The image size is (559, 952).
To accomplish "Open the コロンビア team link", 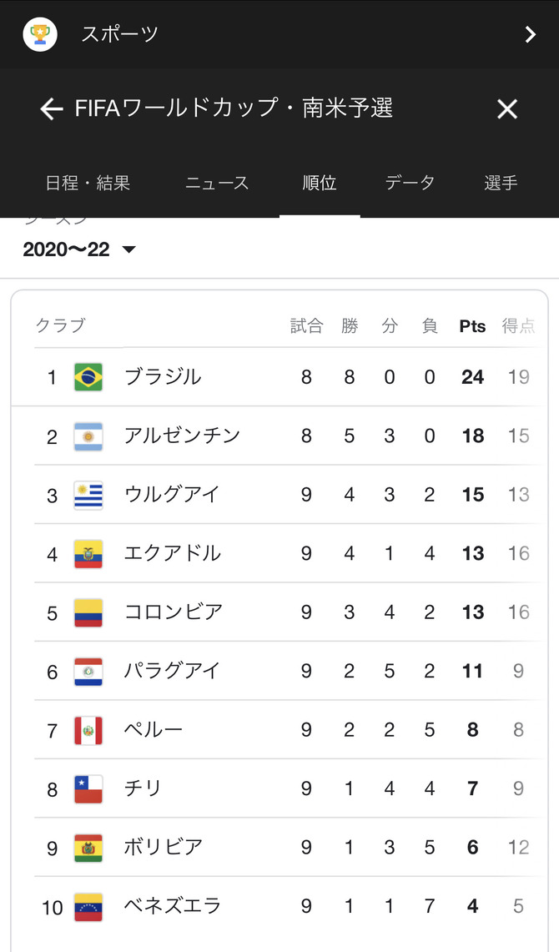I will [174, 612].
